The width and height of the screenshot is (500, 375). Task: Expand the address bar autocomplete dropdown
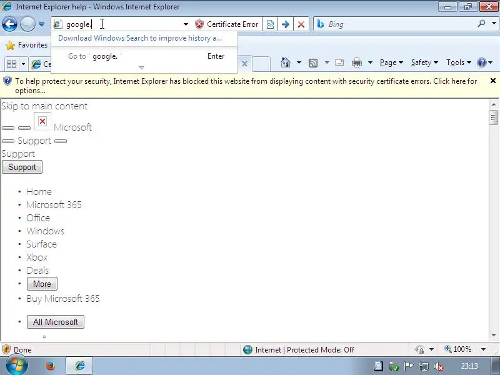tap(186, 24)
